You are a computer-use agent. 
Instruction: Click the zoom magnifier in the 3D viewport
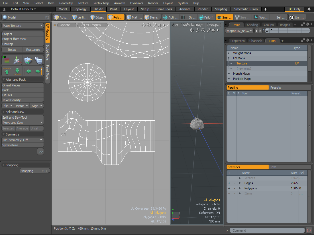pyautogui.click(x=203, y=30)
